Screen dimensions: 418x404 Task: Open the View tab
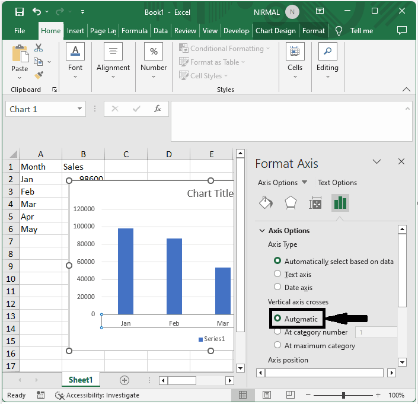pyautogui.click(x=210, y=31)
